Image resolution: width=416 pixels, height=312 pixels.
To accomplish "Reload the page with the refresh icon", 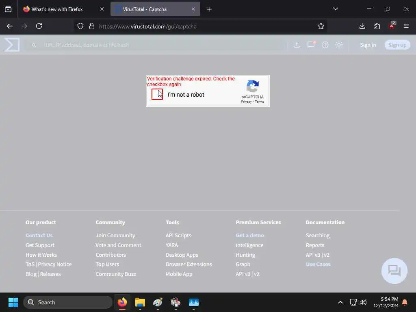I will click(x=39, y=26).
